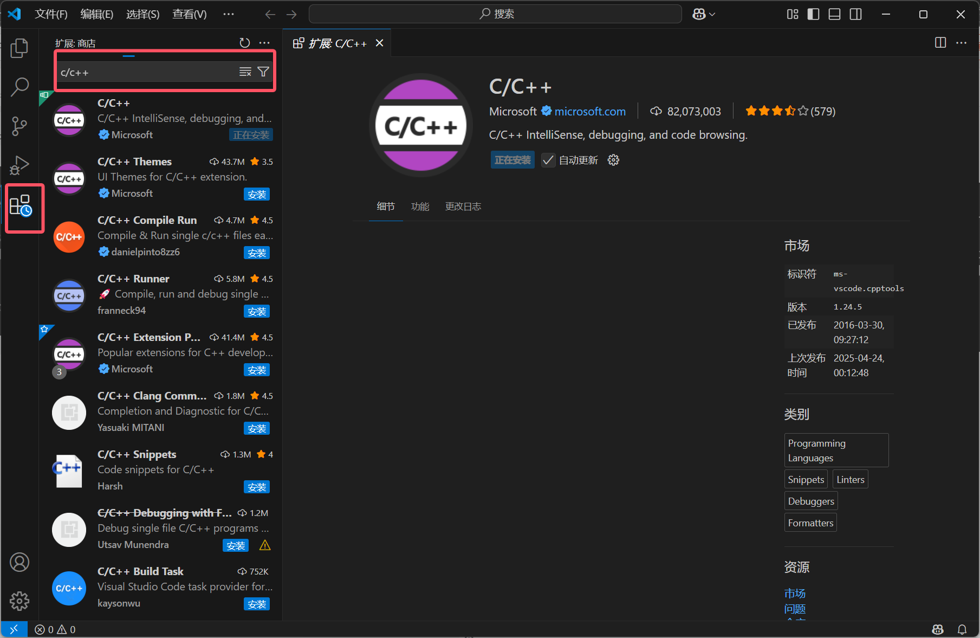
Task: Open the Snippets category tag
Action: (x=806, y=479)
